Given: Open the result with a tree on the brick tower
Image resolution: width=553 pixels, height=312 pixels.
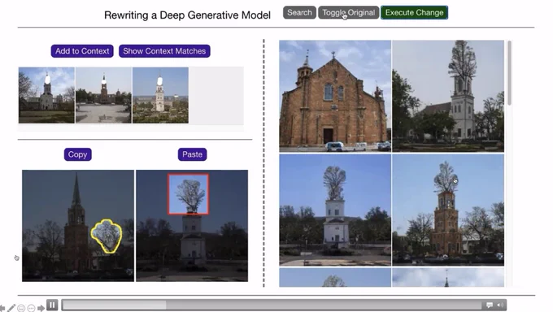Looking at the screenshot, I should click(448, 210).
